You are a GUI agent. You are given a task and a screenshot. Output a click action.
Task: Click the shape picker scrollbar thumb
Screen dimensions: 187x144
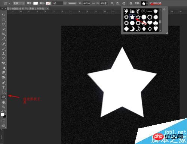[x=160, y=22]
